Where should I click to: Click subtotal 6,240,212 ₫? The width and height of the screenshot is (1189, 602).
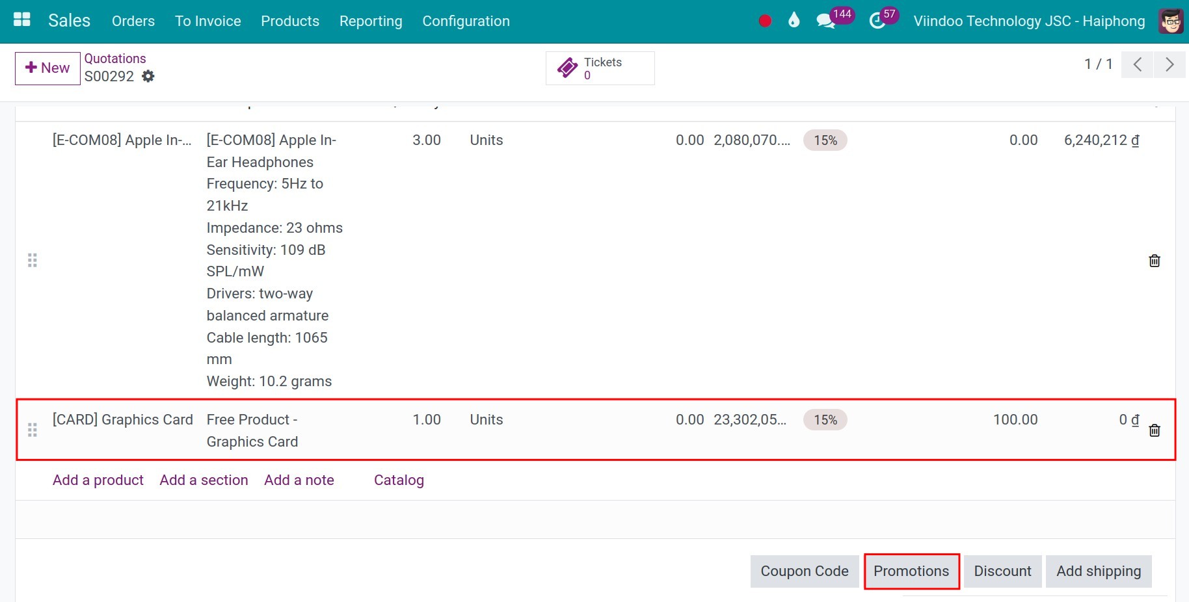coord(1102,140)
